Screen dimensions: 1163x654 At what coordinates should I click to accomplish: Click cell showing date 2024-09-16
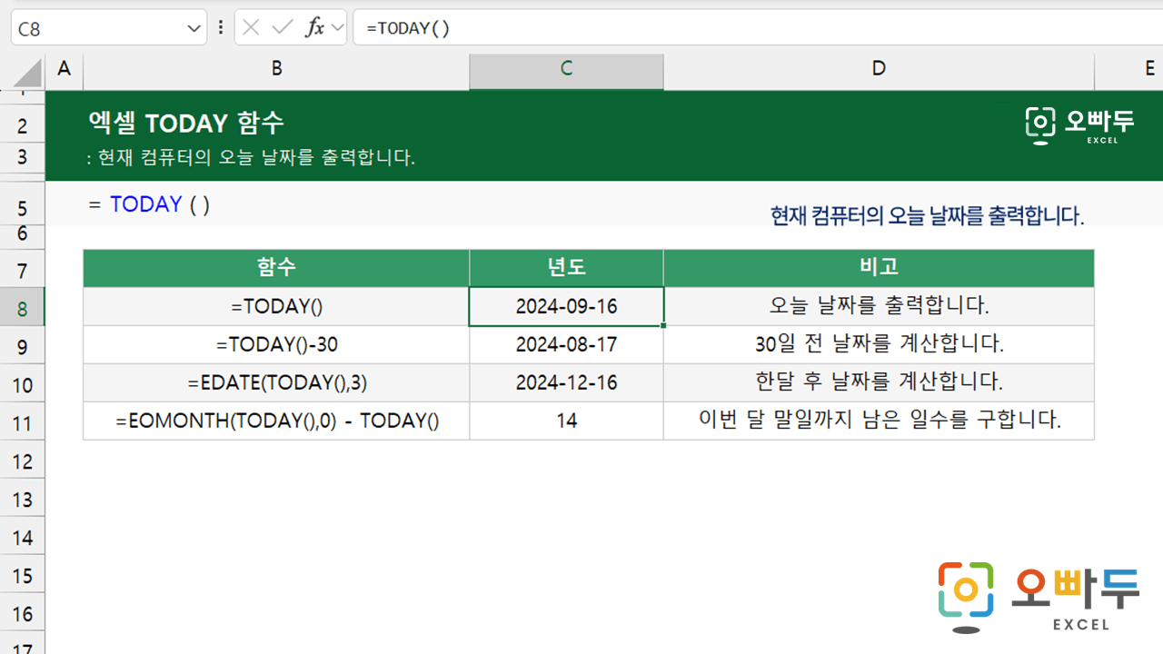click(566, 307)
